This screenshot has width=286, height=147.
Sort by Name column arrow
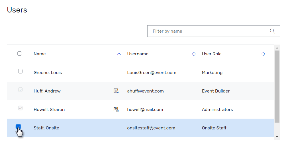(119, 54)
